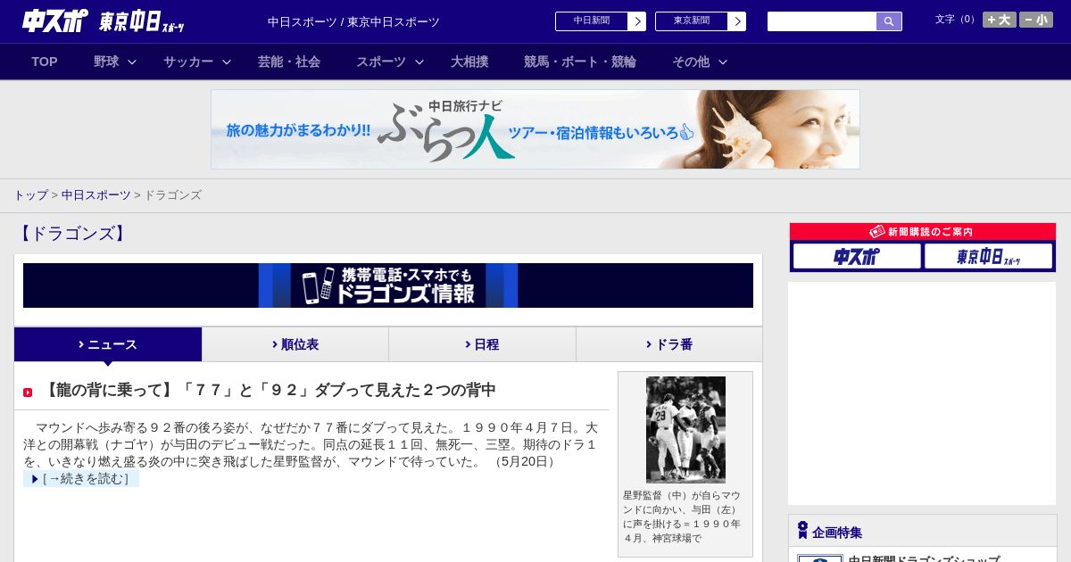Switch to the 日程 tab
The height and width of the screenshot is (562, 1071).
[x=482, y=344]
